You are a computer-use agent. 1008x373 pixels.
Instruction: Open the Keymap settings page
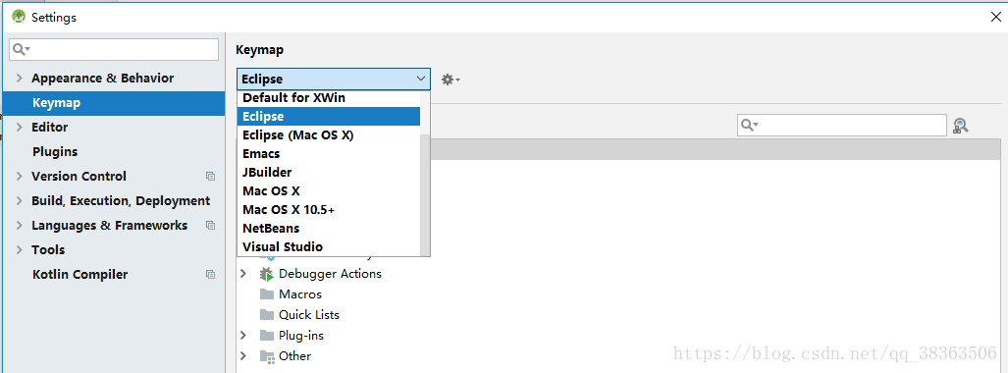(x=114, y=103)
